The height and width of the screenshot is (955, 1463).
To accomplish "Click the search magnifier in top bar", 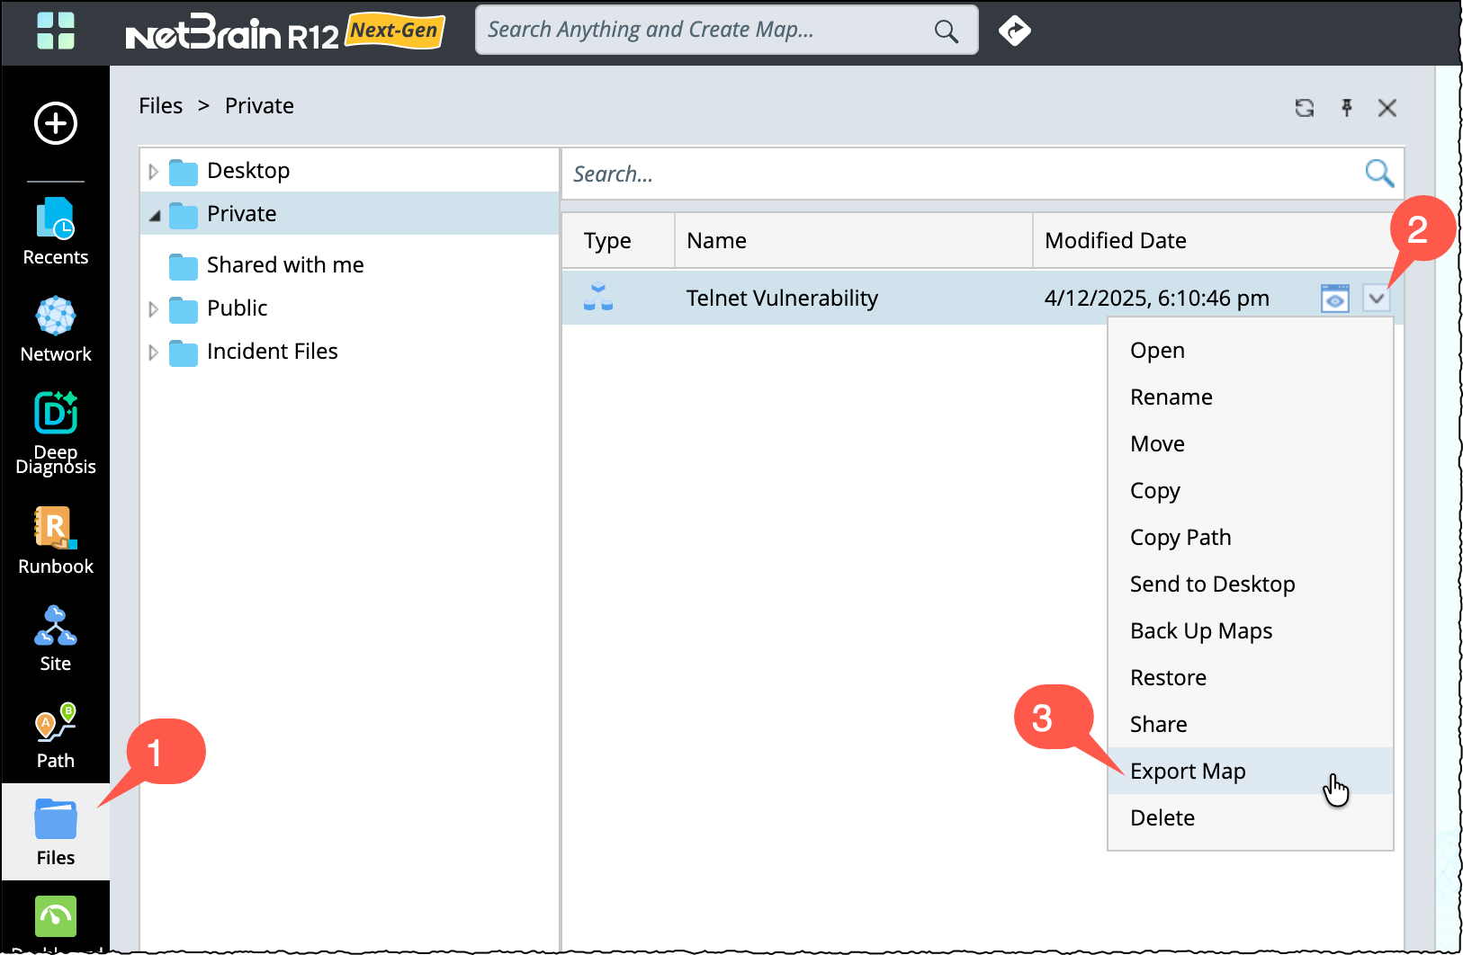I will tap(946, 31).
